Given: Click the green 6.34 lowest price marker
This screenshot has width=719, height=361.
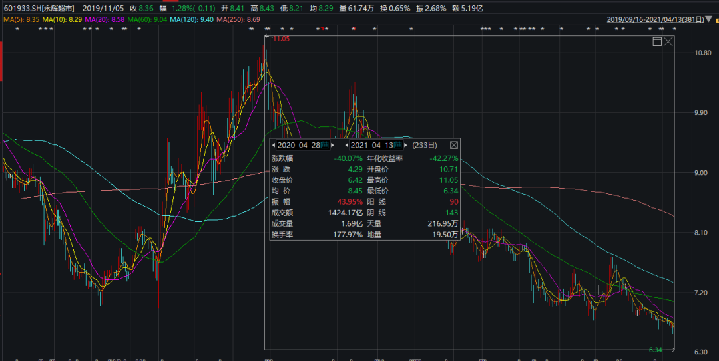Looking at the screenshot, I should point(656,350).
